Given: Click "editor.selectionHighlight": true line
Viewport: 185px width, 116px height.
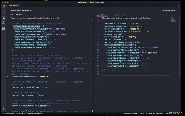Looking at the screenshot, I should [x=30, y=87].
